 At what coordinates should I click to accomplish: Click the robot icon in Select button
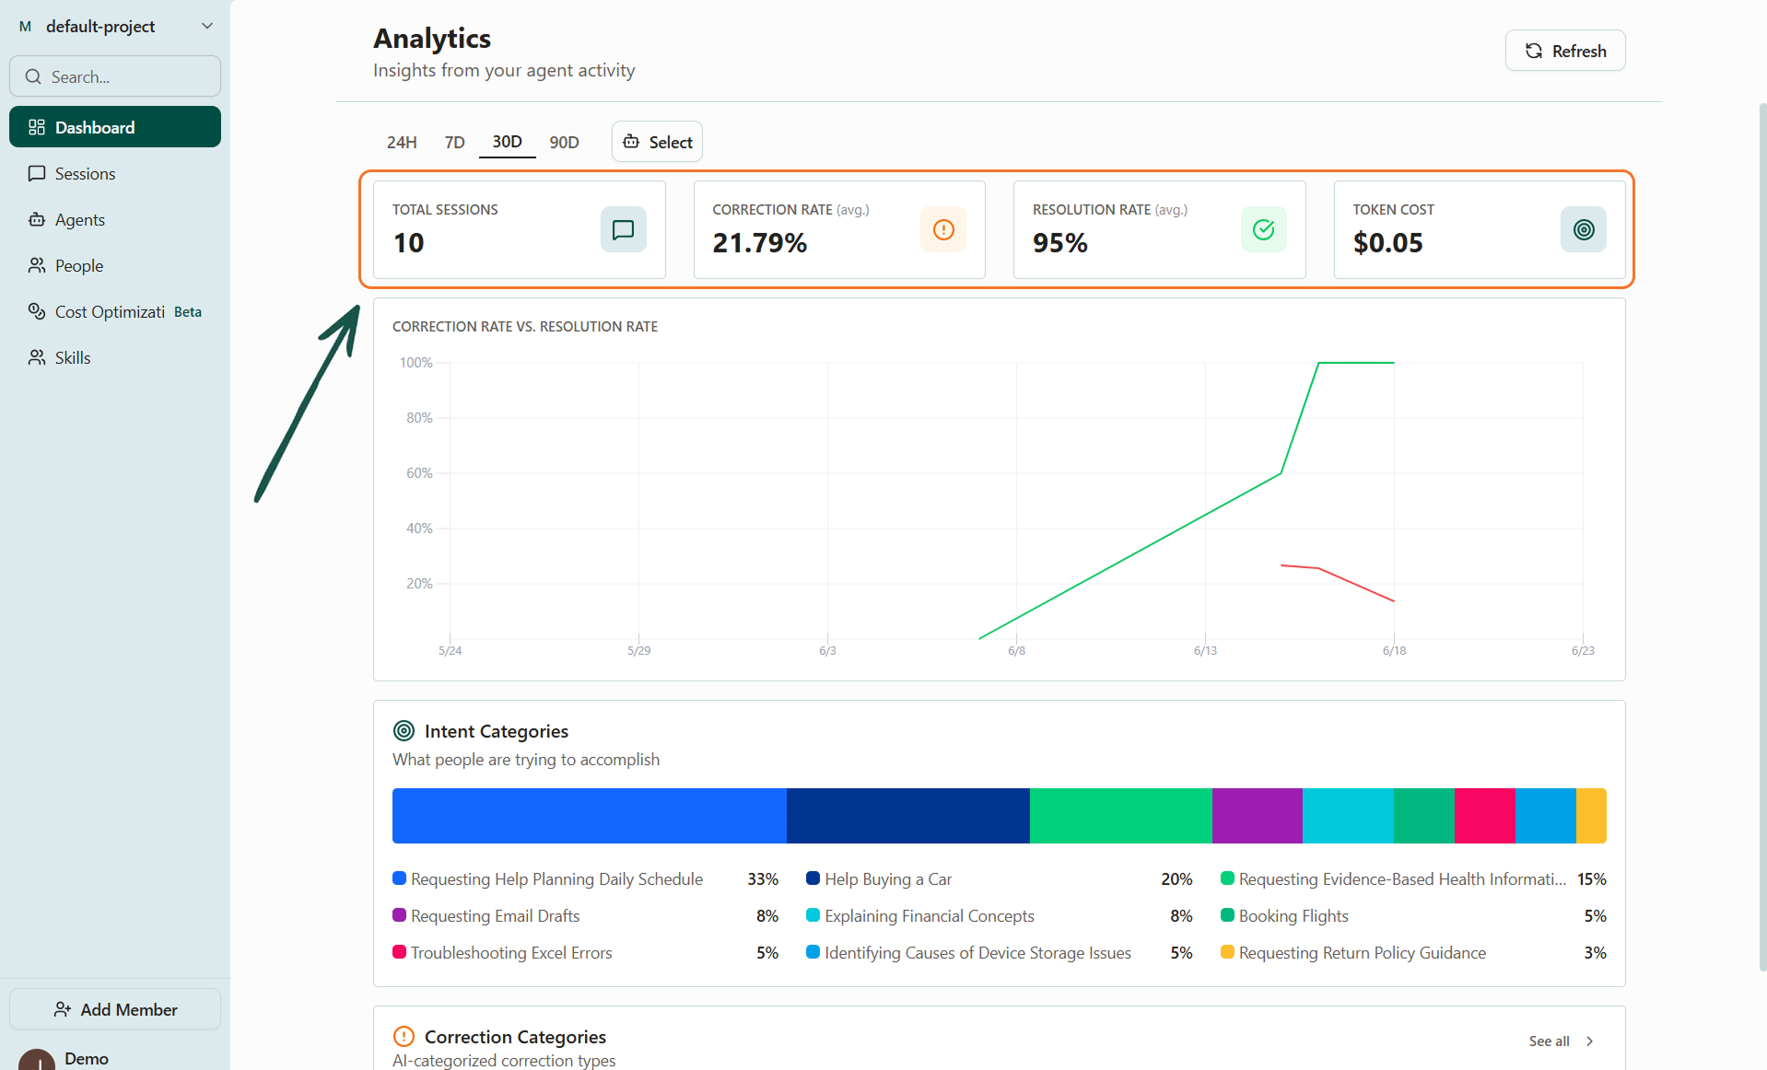[631, 142]
